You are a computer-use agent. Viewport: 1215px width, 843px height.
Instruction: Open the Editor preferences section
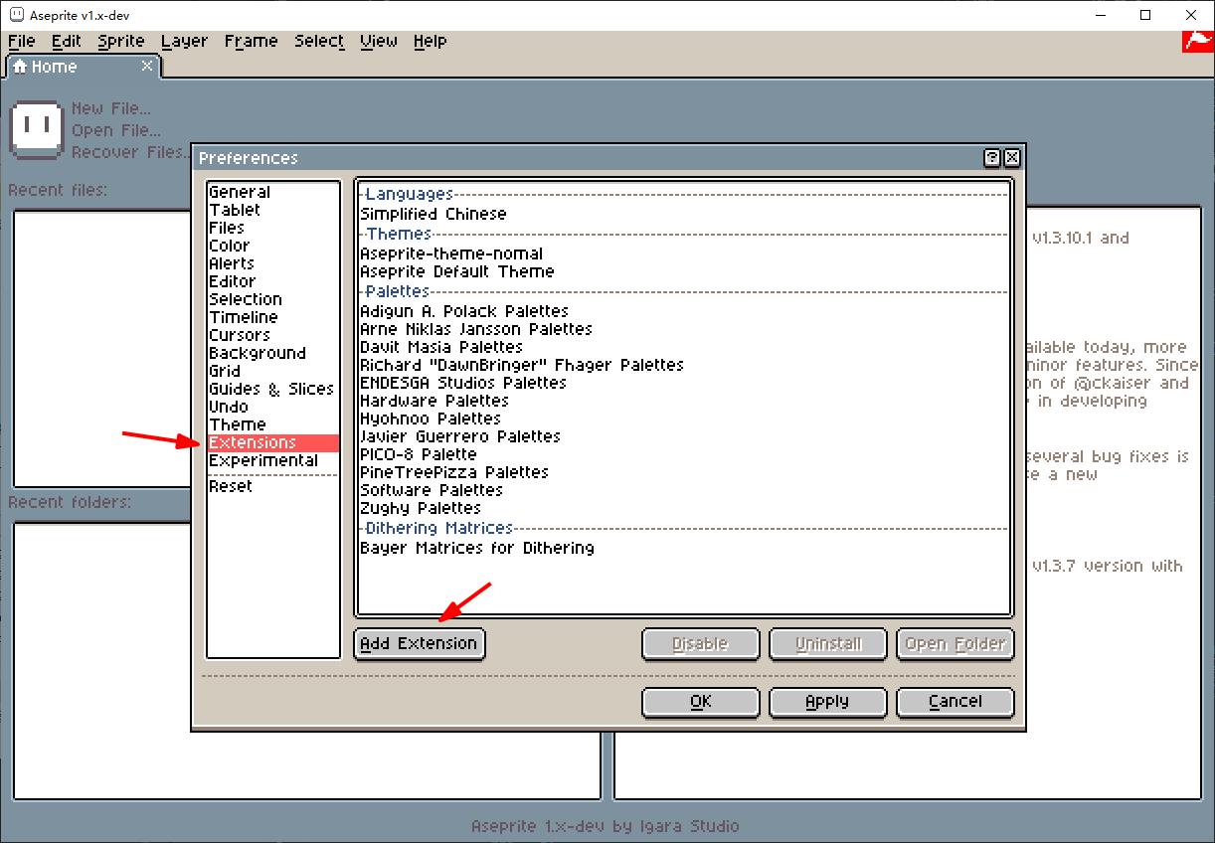[x=273, y=281]
